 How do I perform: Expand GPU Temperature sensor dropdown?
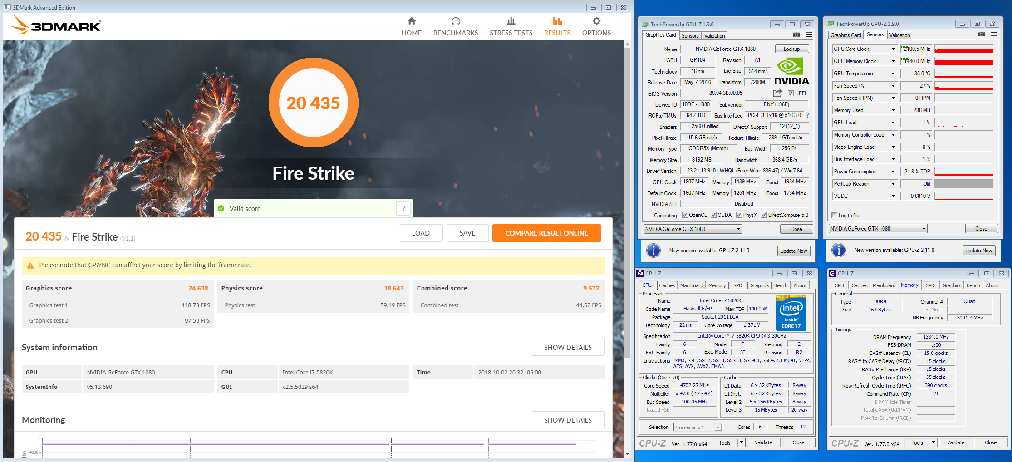pos(893,74)
